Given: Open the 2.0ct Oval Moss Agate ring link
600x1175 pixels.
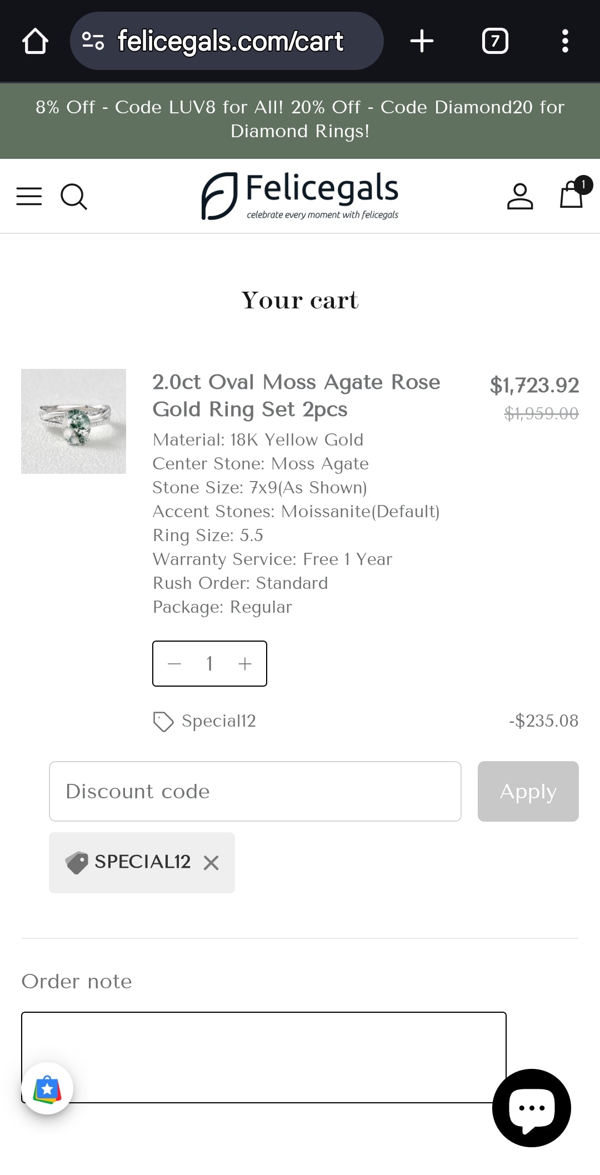Looking at the screenshot, I should [296, 396].
